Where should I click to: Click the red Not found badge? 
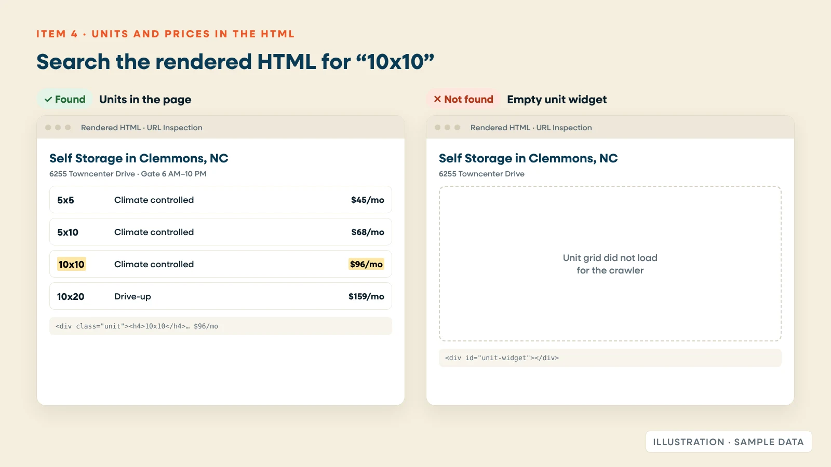point(463,99)
